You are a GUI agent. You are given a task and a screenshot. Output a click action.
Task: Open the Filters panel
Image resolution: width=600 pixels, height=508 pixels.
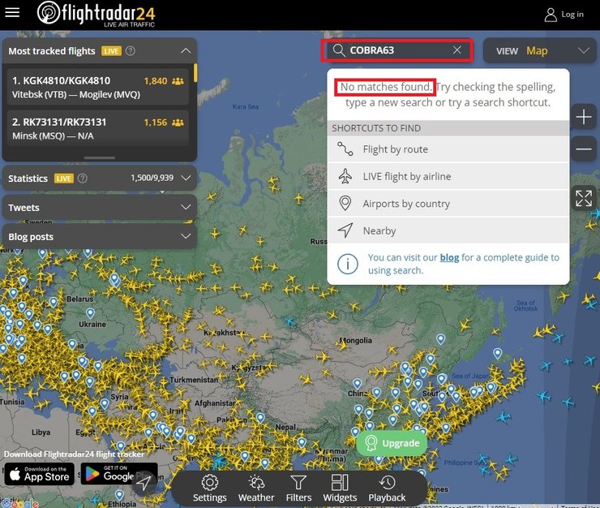click(298, 488)
